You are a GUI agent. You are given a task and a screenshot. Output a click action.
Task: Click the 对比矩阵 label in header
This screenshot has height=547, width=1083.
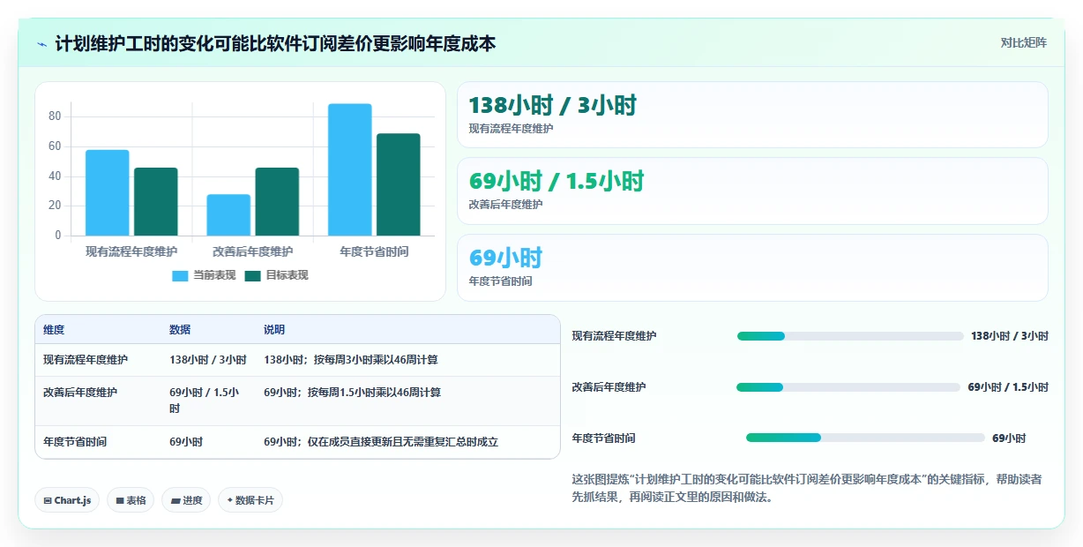point(1024,42)
